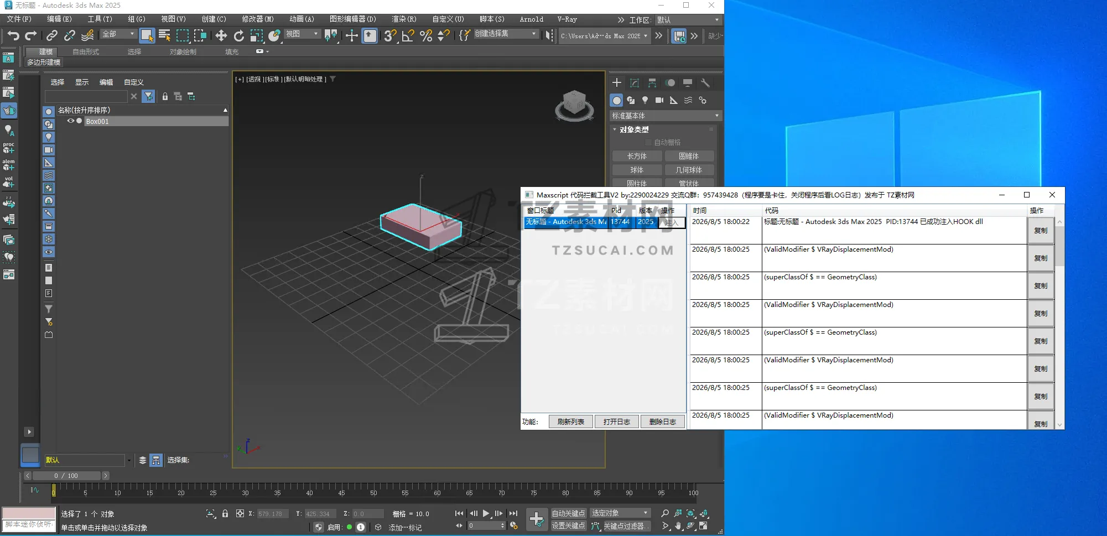Toggle the Display Lights filter in Scene Explorer
This screenshot has width=1107, height=536.
(49, 137)
